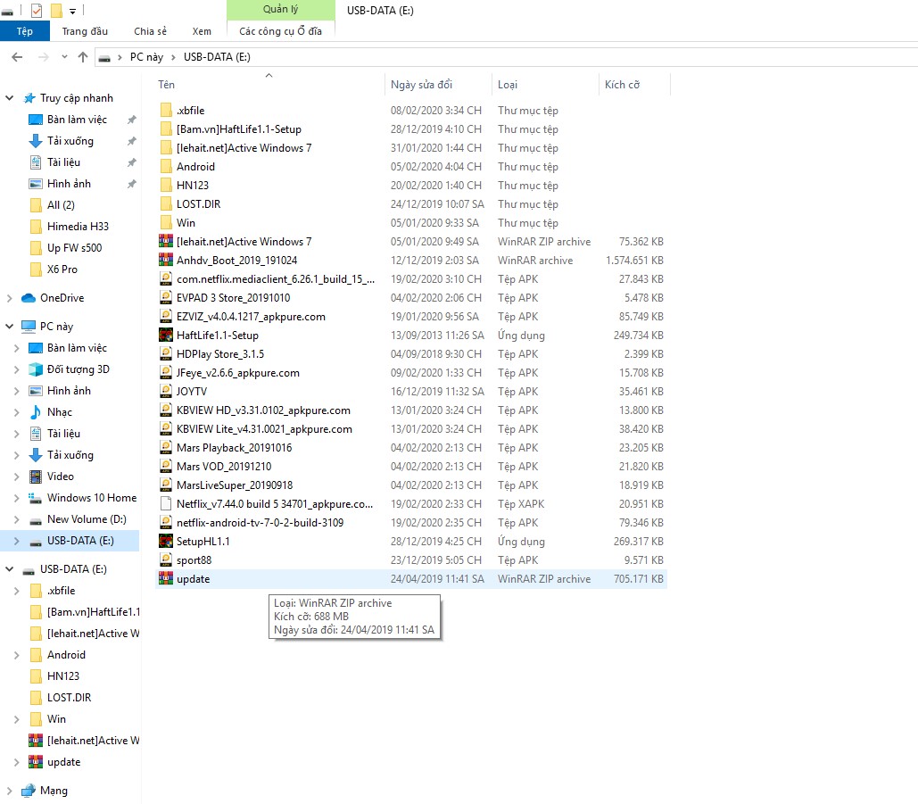Open the recent locations dropdown arrow
Viewport: 918px width, 804px height.
coord(64,57)
